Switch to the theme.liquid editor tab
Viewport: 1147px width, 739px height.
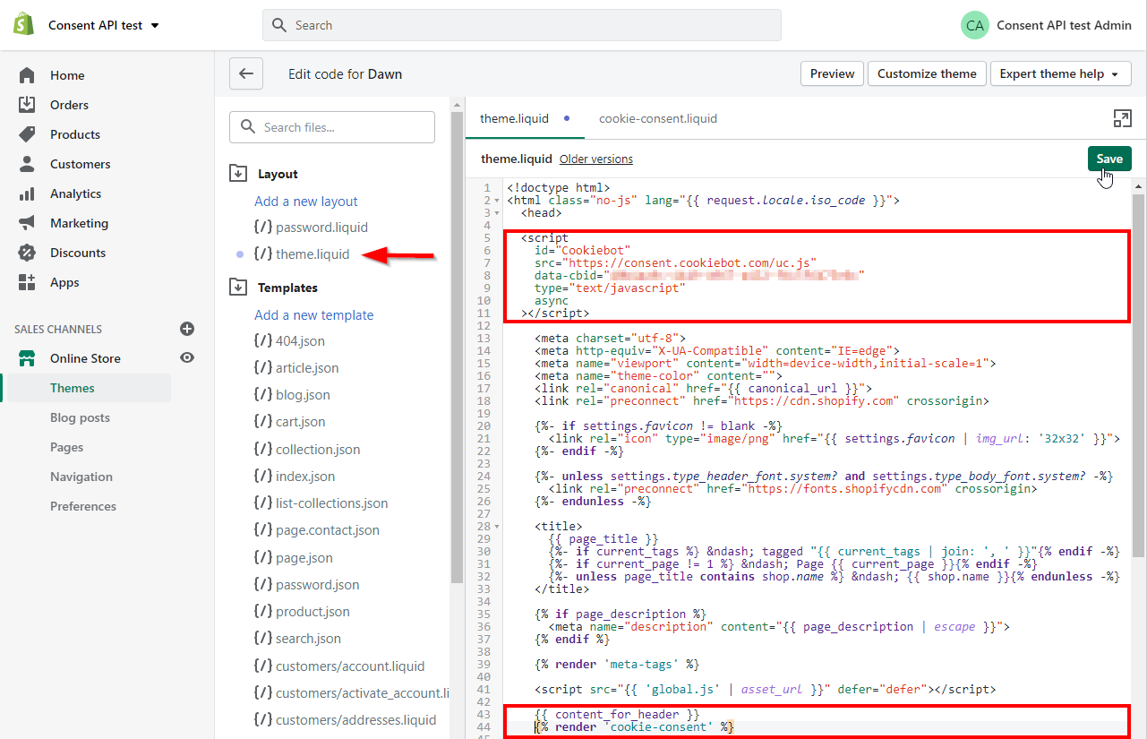pos(525,118)
